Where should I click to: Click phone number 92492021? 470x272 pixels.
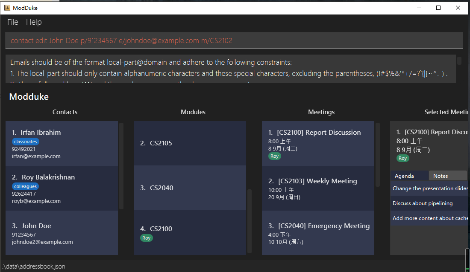23,149
